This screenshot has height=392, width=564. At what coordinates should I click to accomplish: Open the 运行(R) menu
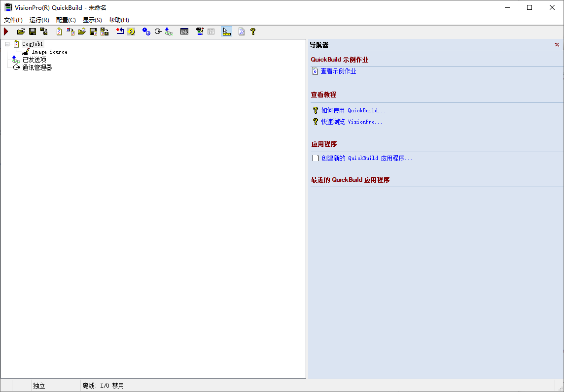click(39, 20)
